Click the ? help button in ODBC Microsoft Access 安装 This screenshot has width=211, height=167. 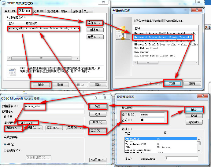(96, 97)
